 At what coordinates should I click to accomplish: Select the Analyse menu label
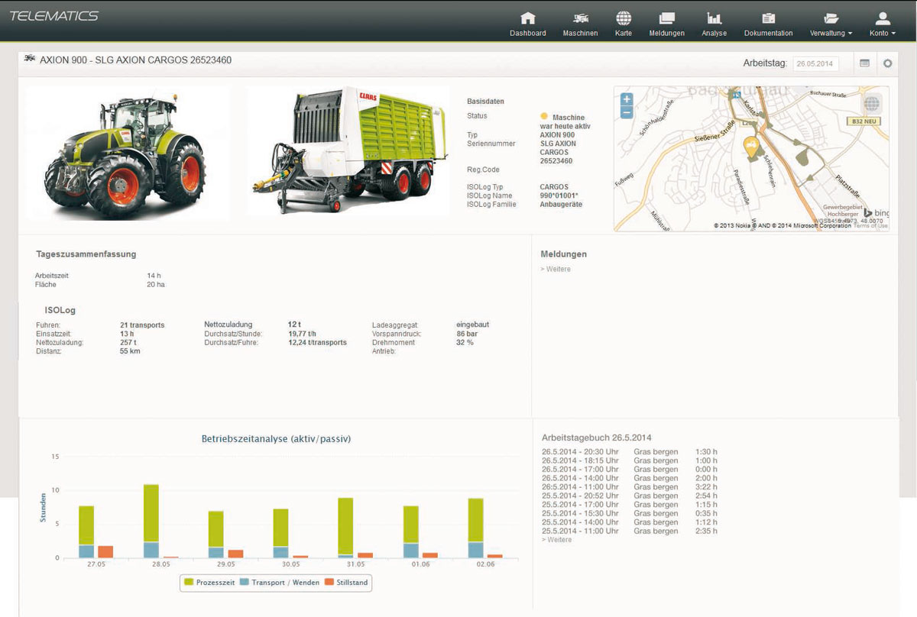coord(714,33)
